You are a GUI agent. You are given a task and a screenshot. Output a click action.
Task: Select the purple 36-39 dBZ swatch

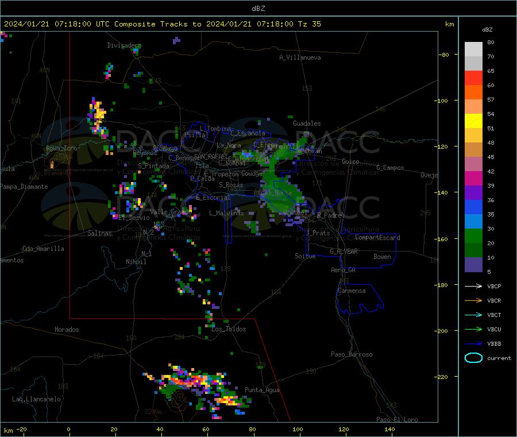point(473,193)
